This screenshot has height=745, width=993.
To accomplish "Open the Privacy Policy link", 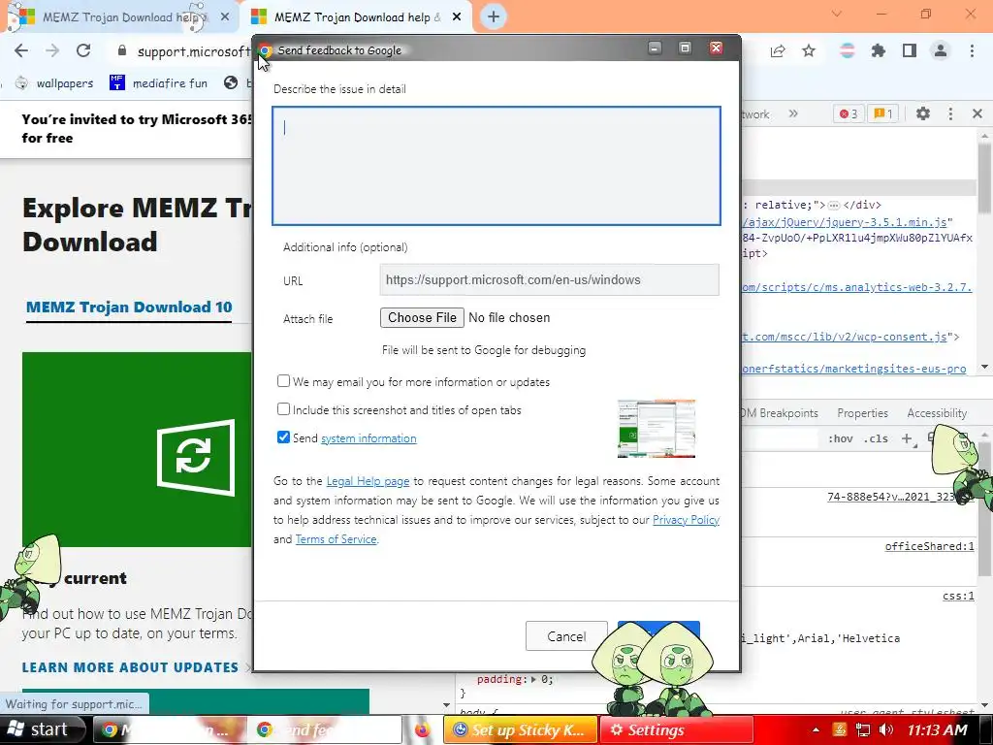I will click(x=686, y=520).
